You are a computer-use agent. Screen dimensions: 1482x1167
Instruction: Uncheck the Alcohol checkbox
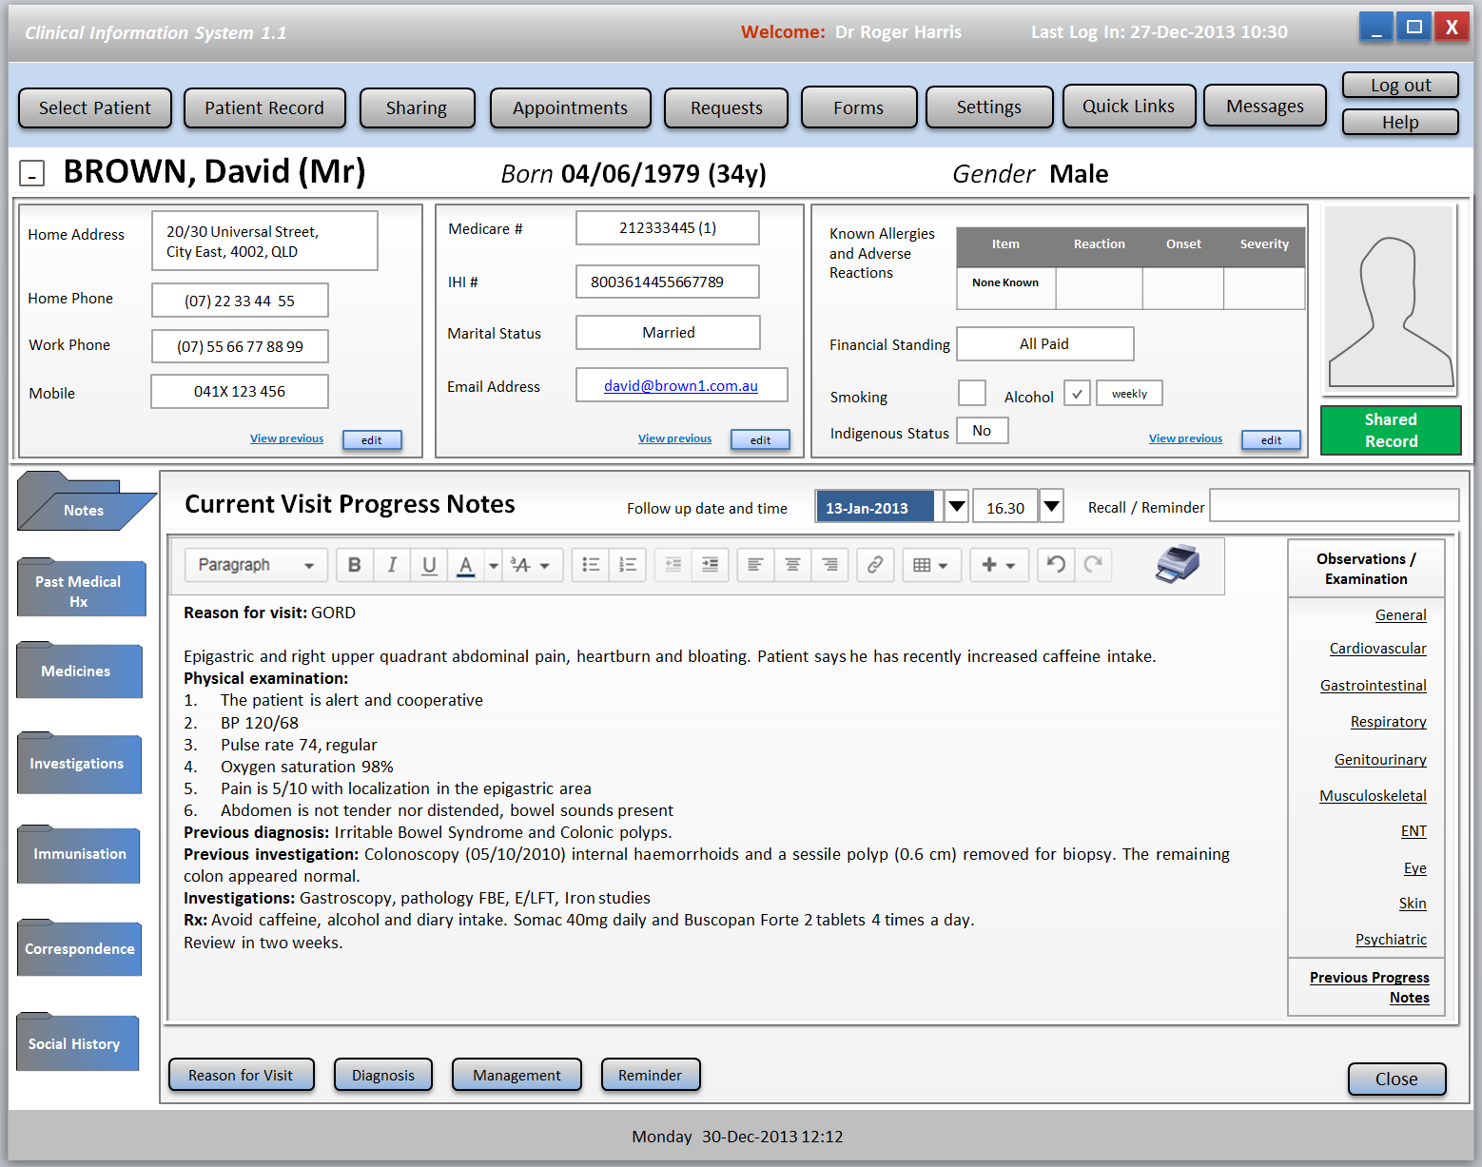tap(1077, 393)
